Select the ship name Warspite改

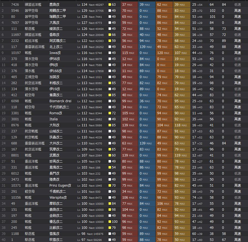coord(58,198)
